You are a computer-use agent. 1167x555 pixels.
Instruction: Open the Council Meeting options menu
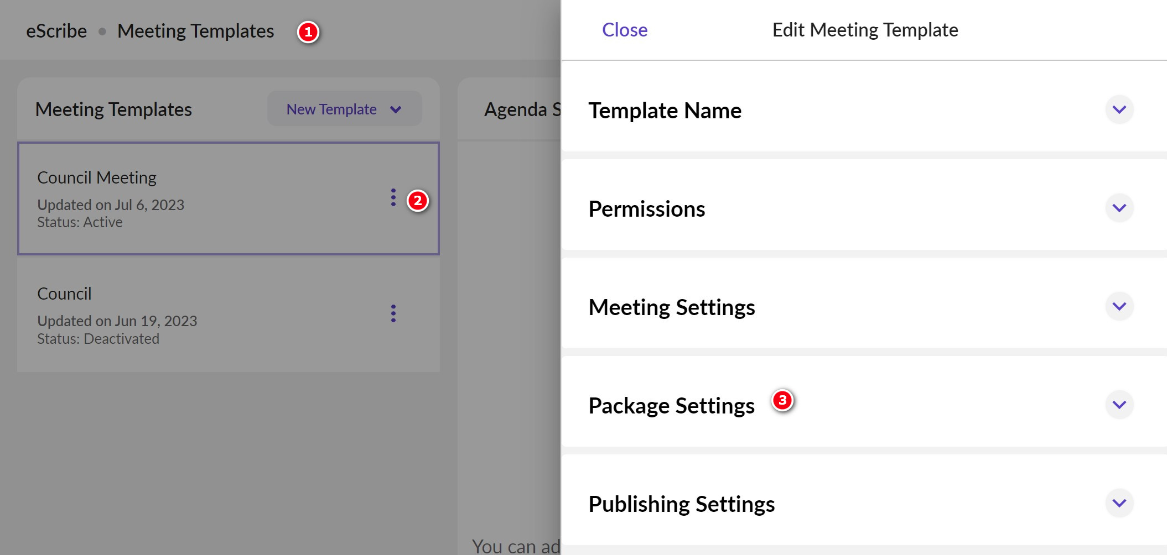[393, 197]
